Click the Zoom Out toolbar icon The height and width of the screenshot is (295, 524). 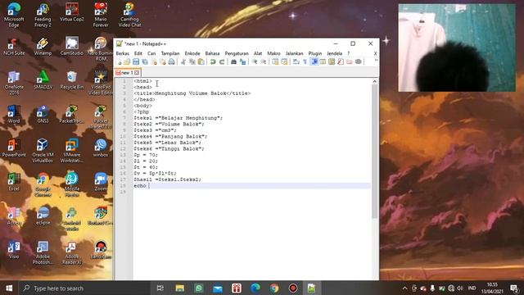point(264,62)
